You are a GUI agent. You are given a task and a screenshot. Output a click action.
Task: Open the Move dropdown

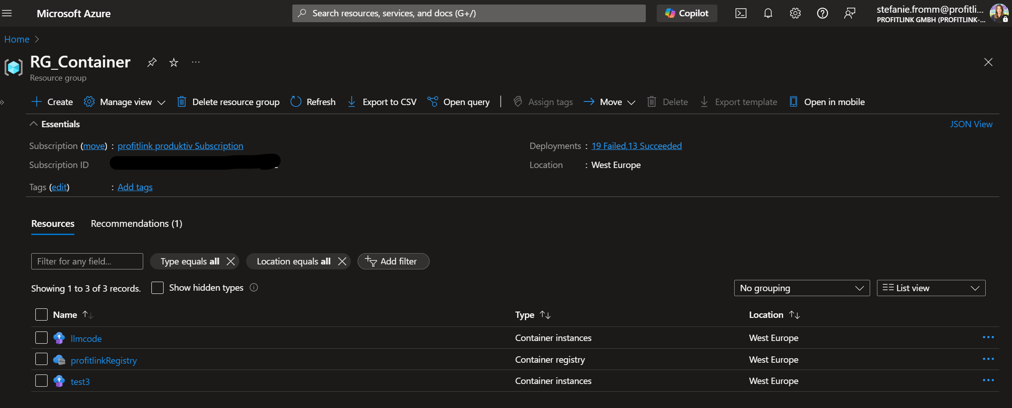pyautogui.click(x=610, y=102)
